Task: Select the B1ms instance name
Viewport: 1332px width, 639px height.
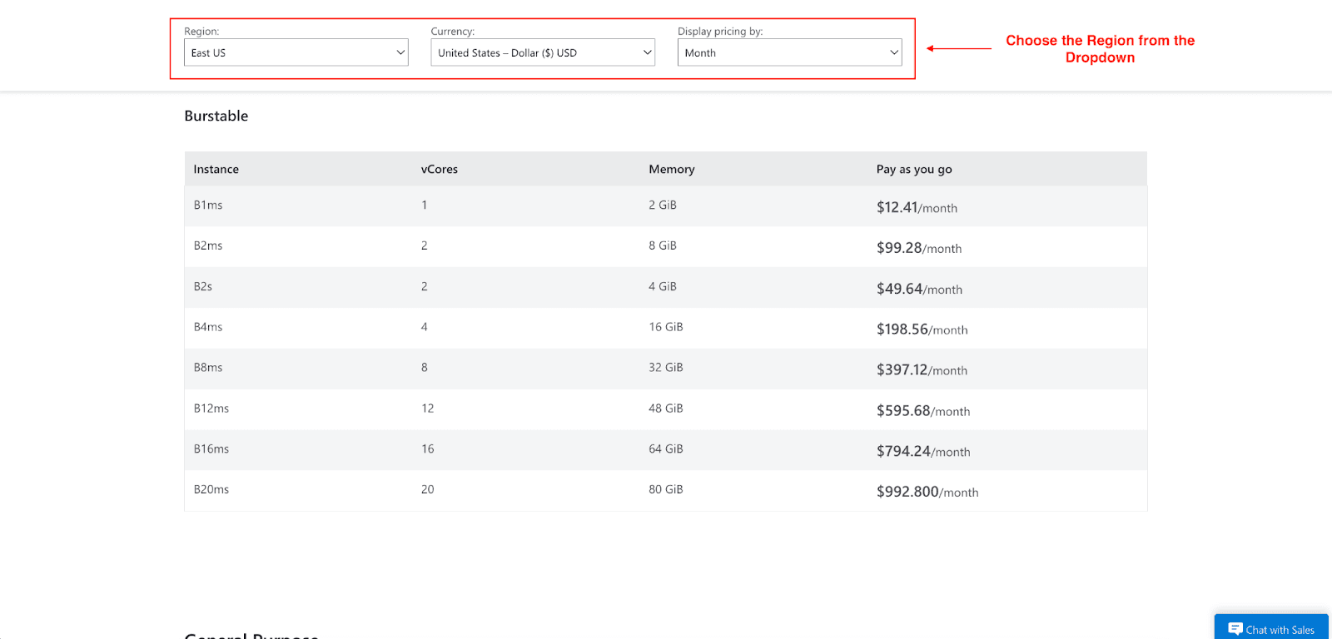Action: coord(208,205)
